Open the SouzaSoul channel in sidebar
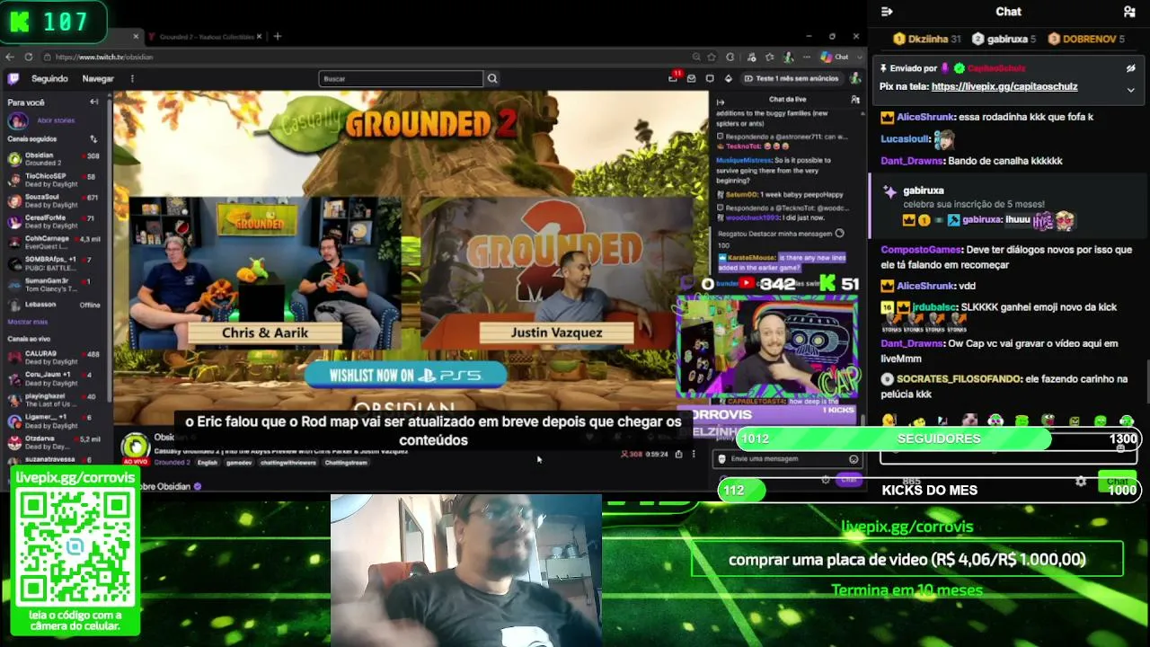This screenshot has height=647, width=1150. click(x=54, y=200)
